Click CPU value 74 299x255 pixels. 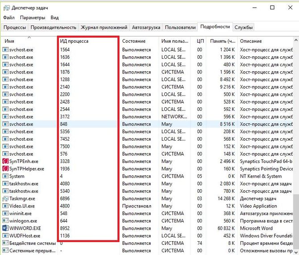(x=199, y=243)
